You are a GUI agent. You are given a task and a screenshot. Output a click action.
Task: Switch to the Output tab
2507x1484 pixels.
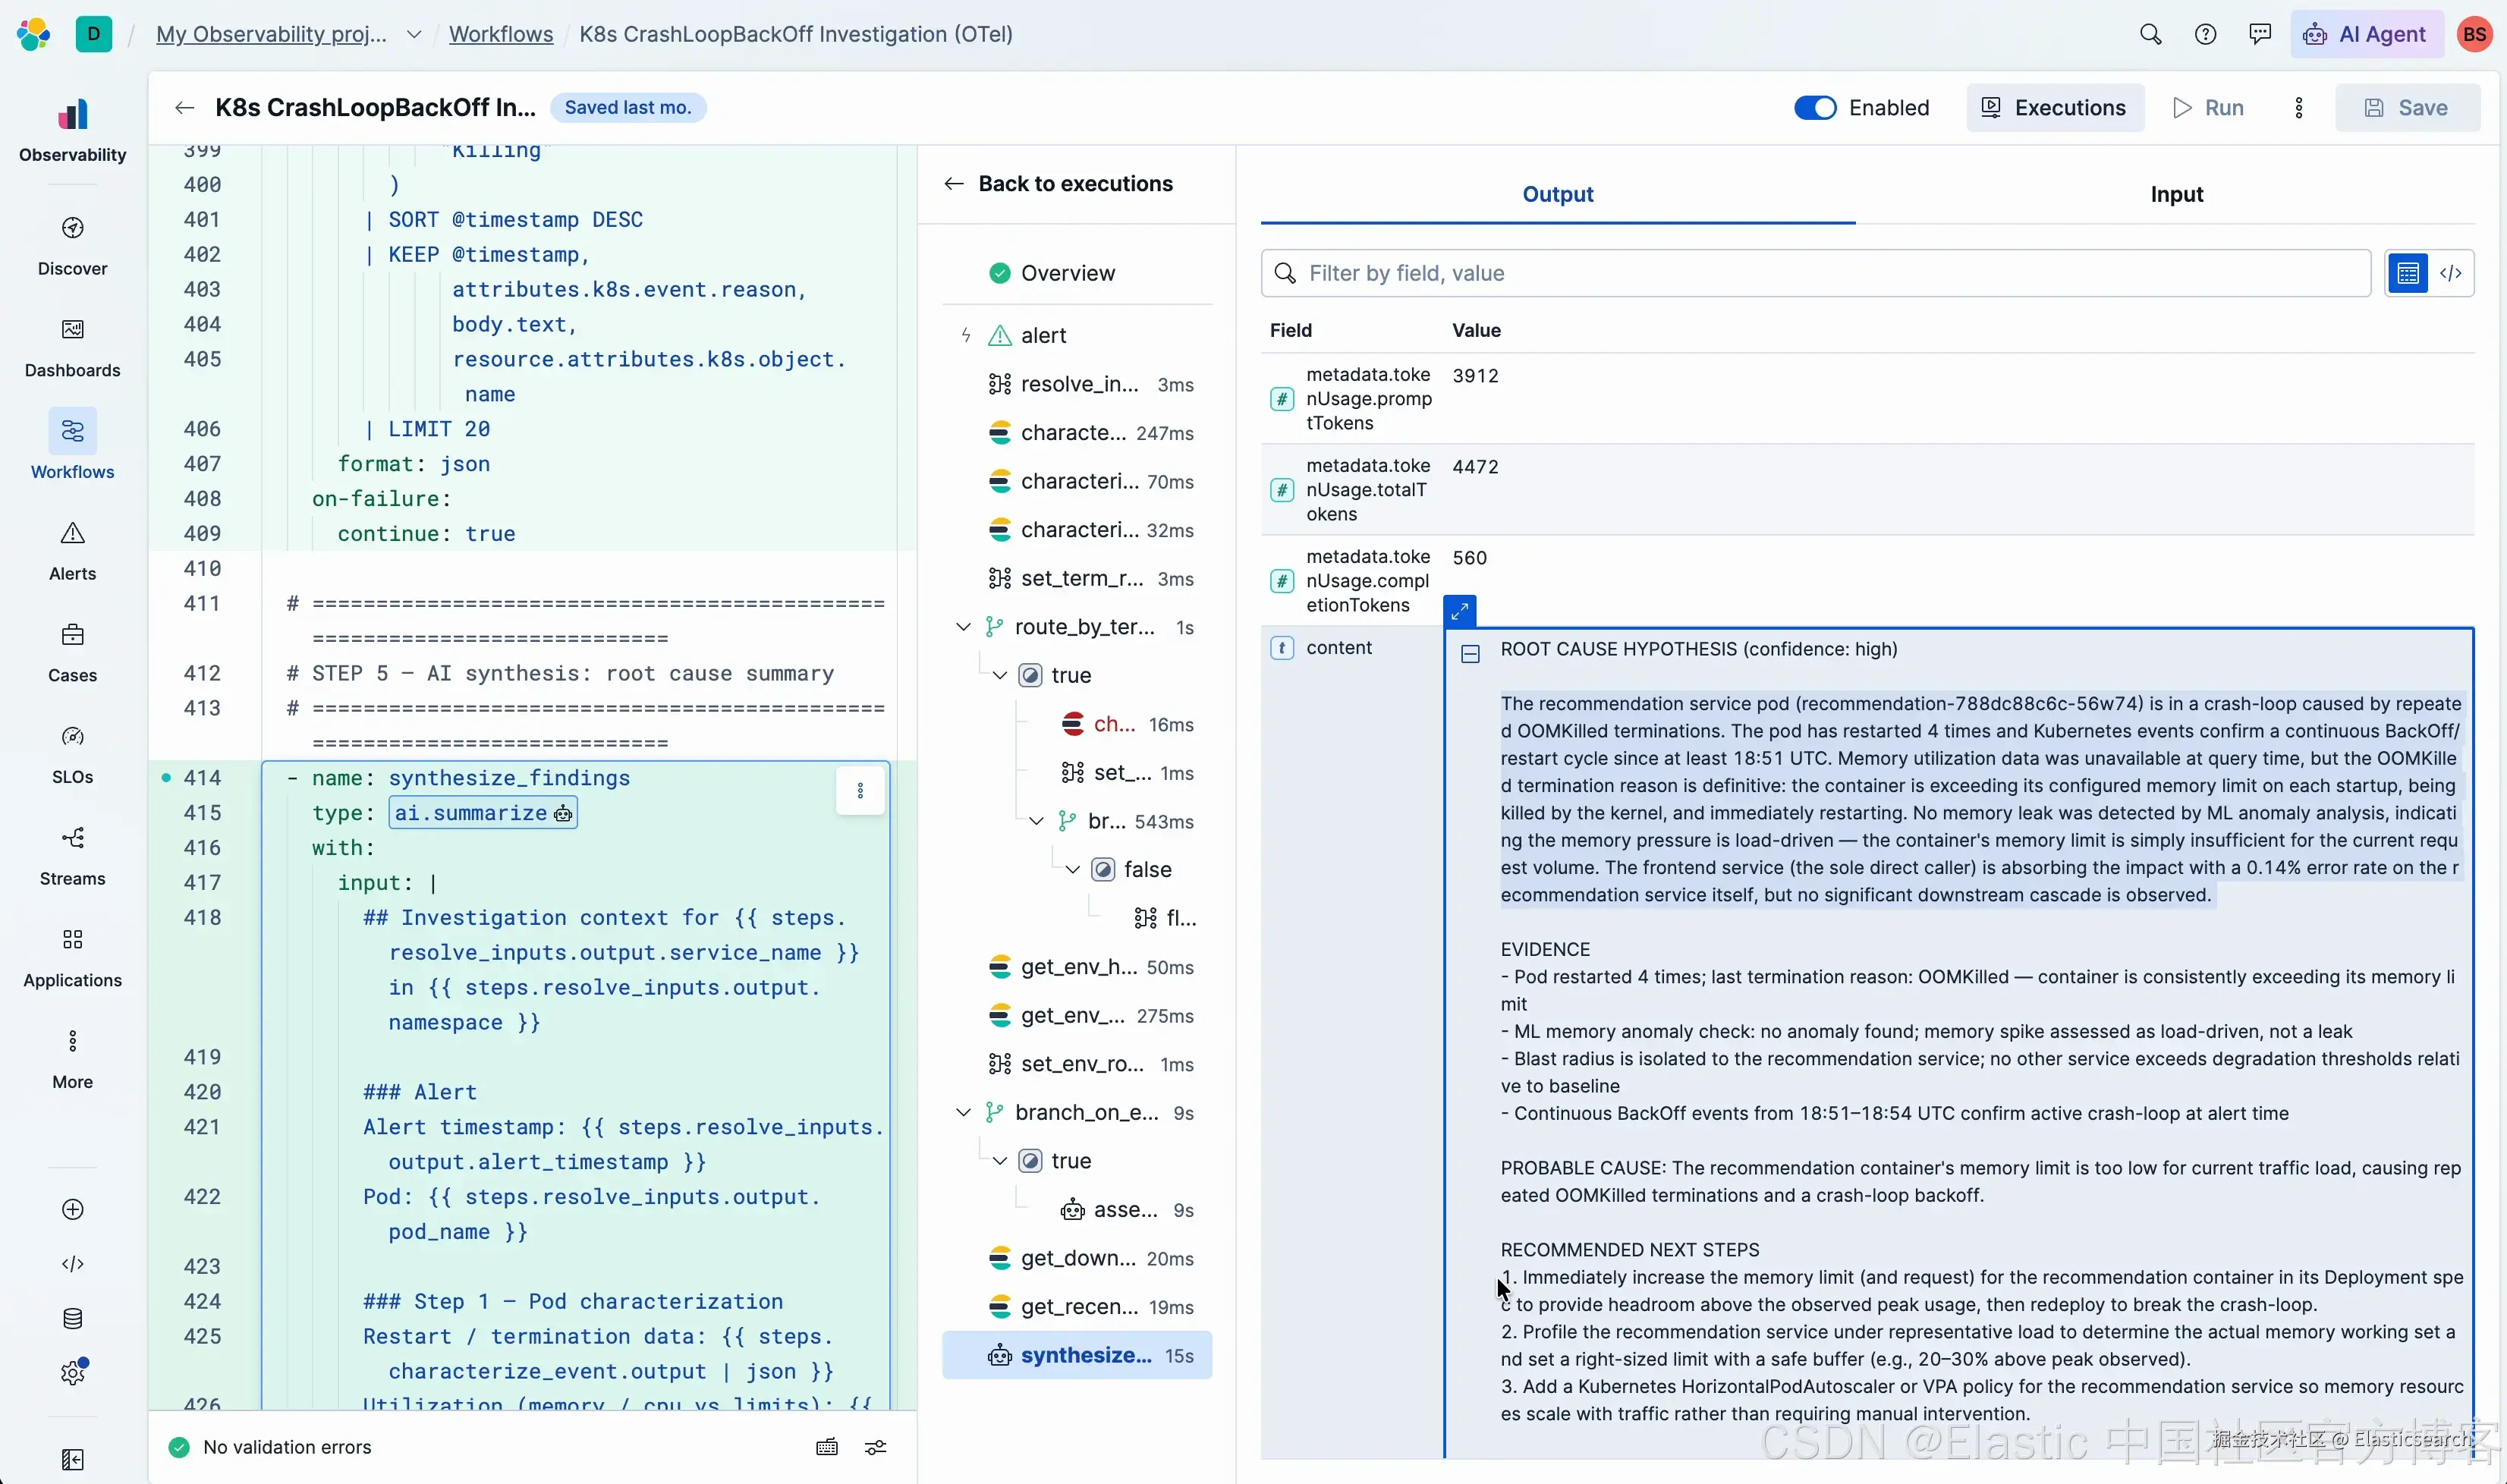[x=1557, y=194]
